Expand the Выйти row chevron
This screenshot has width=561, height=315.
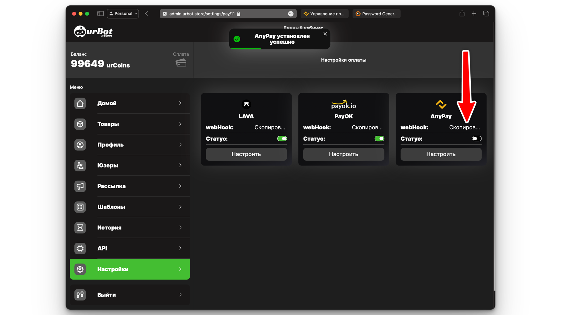[180, 295]
